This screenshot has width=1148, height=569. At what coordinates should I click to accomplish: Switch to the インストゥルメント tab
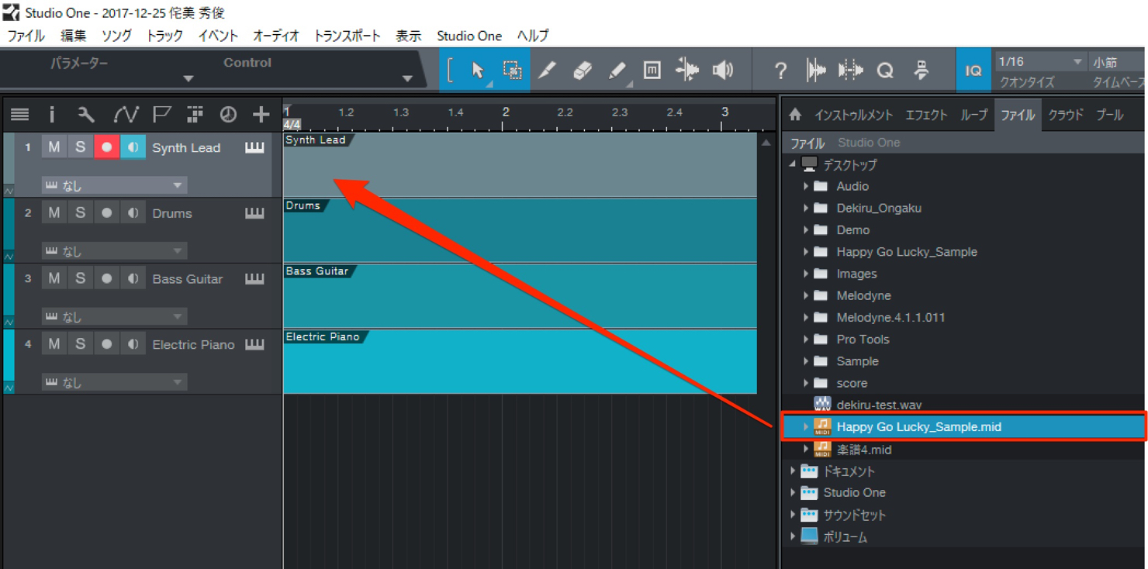pyautogui.click(x=853, y=115)
